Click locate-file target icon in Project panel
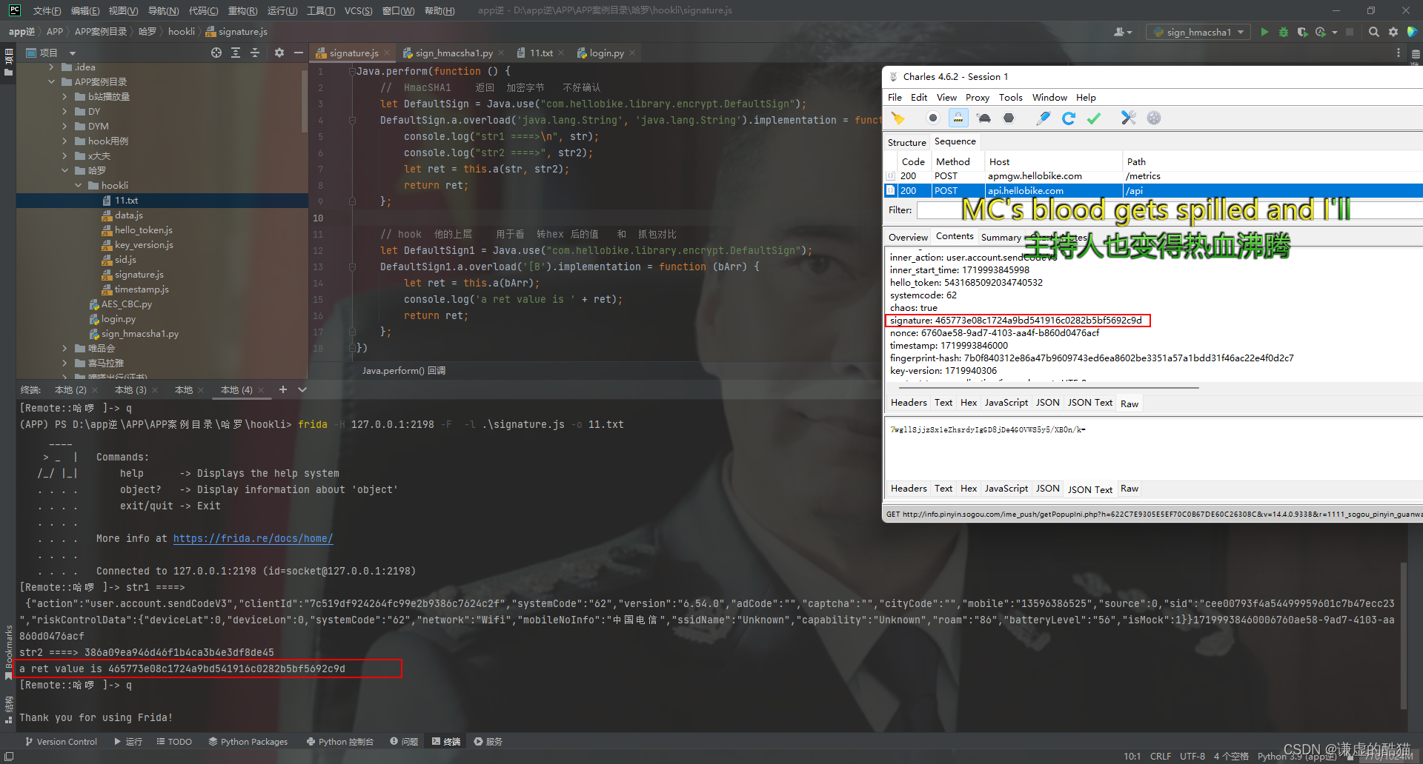Viewport: 1423px width, 764px height. coord(216,53)
